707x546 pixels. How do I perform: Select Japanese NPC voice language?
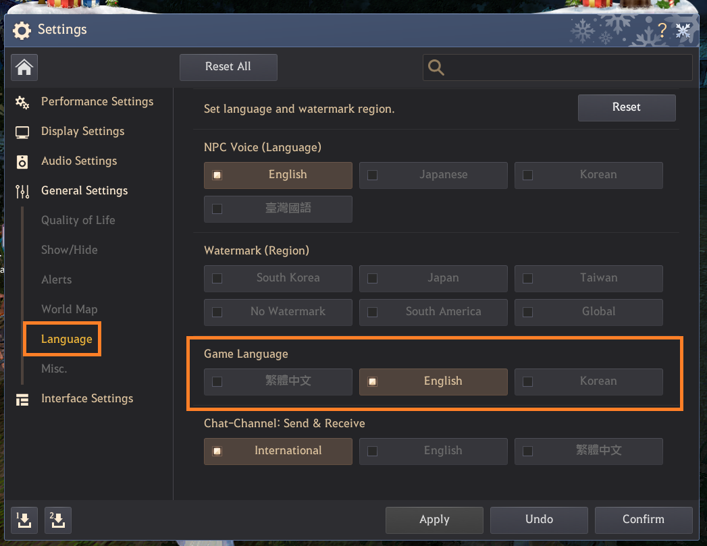pos(434,175)
